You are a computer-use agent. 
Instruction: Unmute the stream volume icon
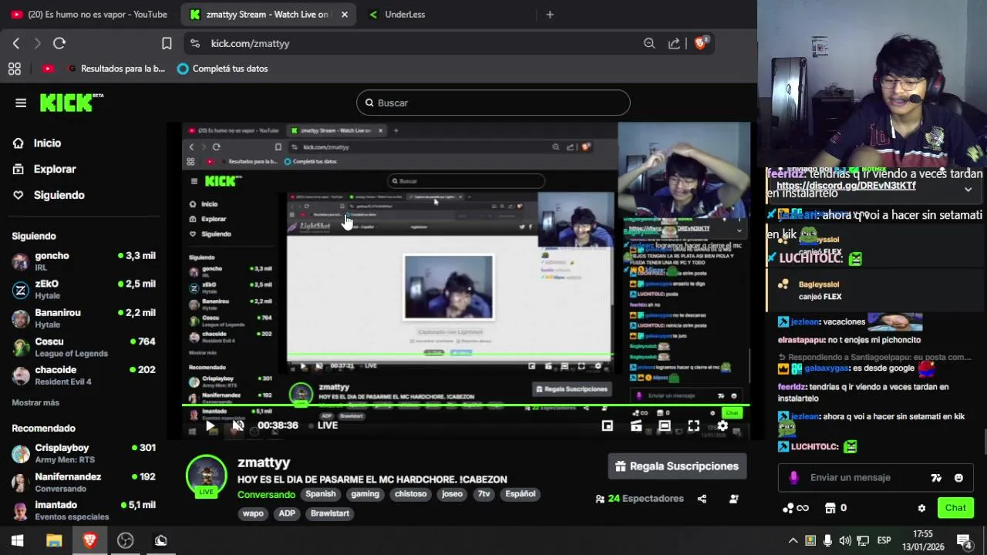click(238, 425)
